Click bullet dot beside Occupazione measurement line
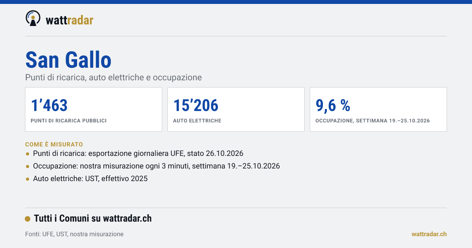Viewport: 472px width, 248px height. [28, 166]
